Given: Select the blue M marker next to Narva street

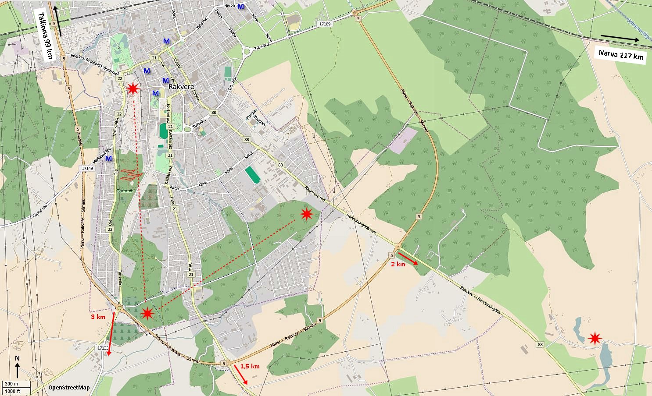Looking at the screenshot, I should tap(240, 7).
